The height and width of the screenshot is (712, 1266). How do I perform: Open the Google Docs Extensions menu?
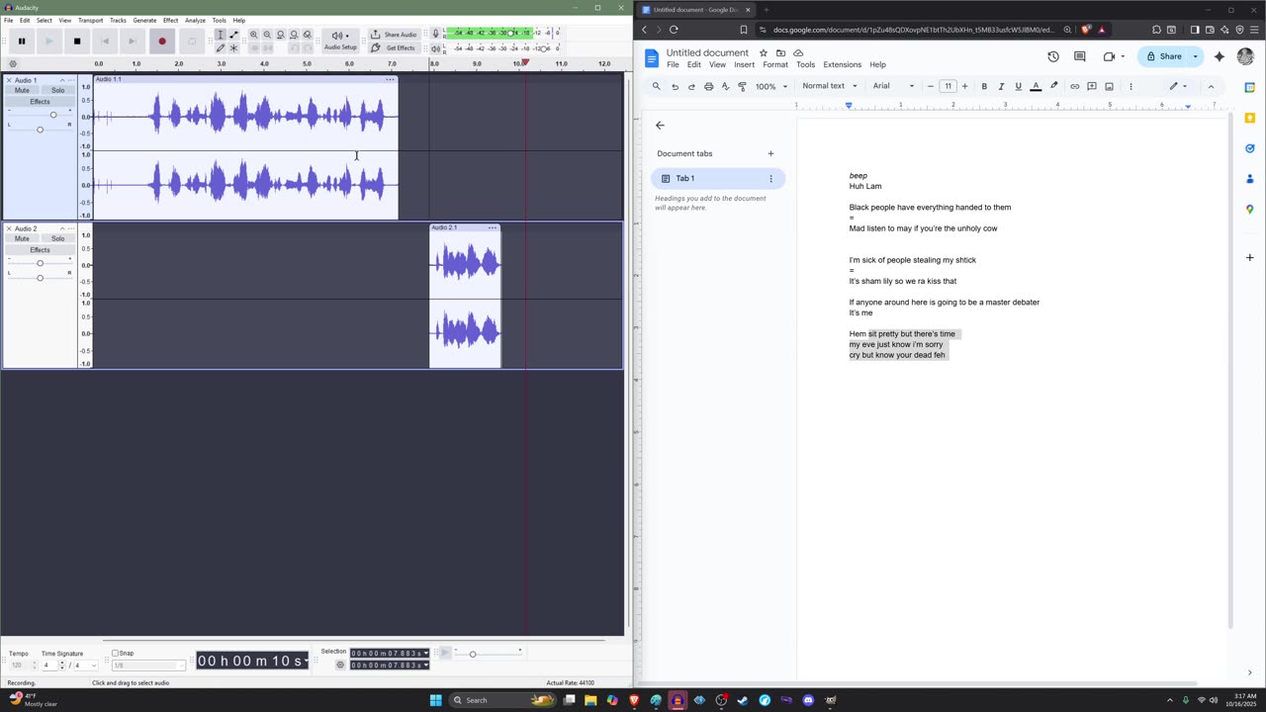pos(842,65)
